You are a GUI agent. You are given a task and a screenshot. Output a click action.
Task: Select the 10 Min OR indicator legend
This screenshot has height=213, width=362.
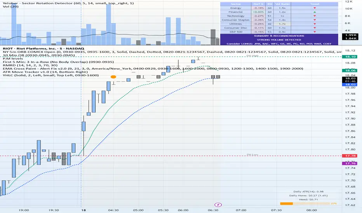39,55
